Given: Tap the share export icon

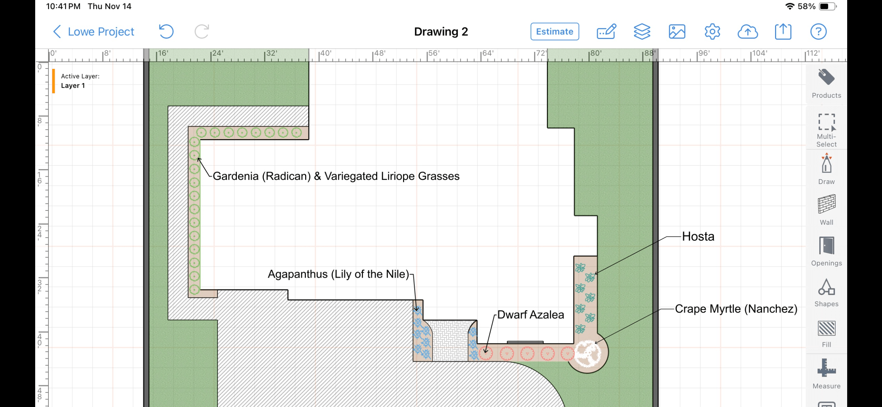Looking at the screenshot, I should click(783, 32).
